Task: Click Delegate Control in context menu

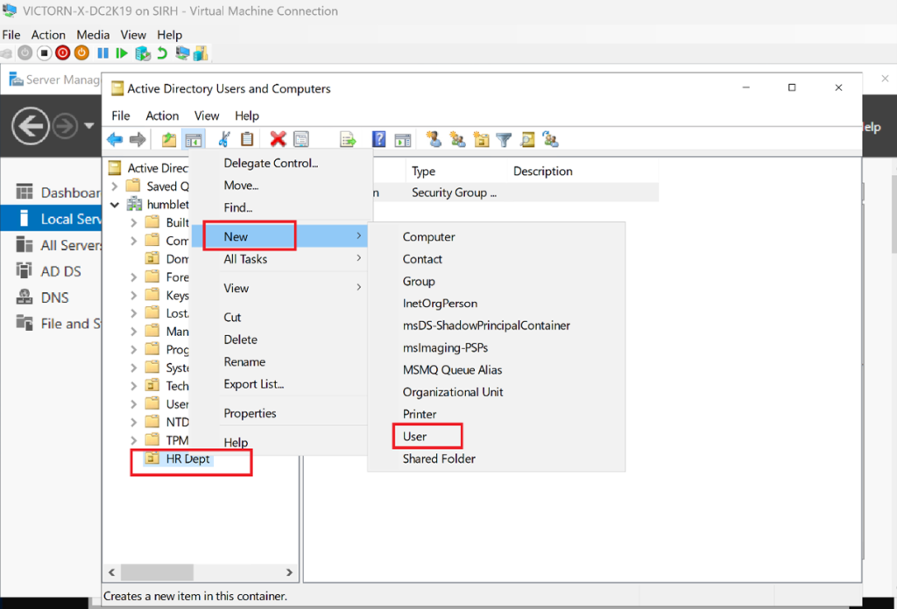Action: 272,163
